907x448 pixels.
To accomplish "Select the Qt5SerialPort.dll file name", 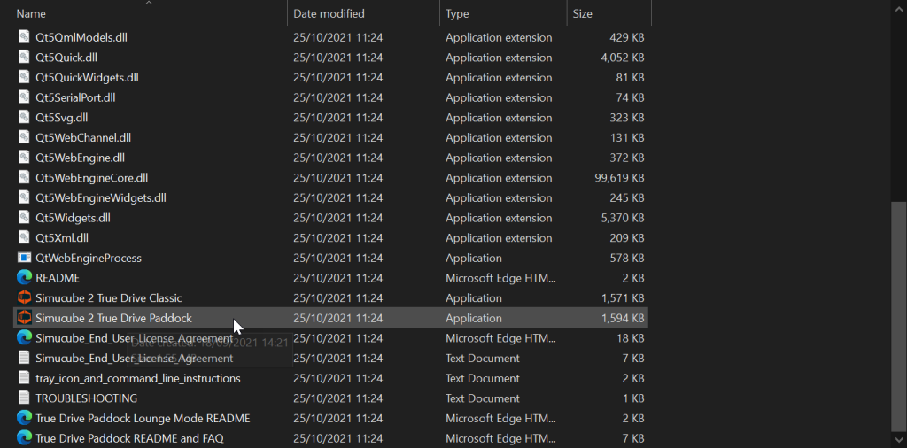I will [x=75, y=97].
